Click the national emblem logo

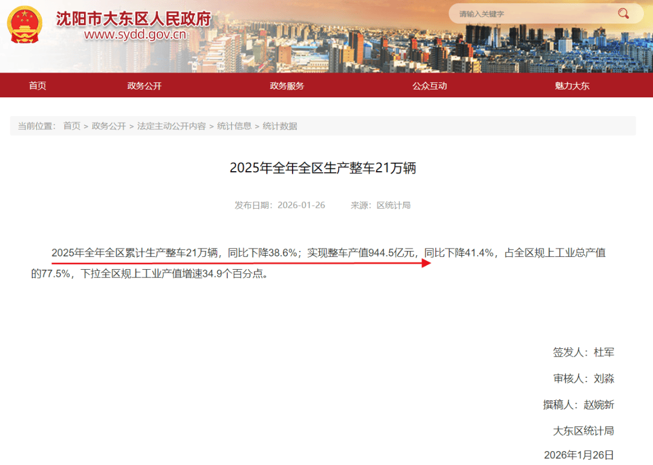[25, 25]
